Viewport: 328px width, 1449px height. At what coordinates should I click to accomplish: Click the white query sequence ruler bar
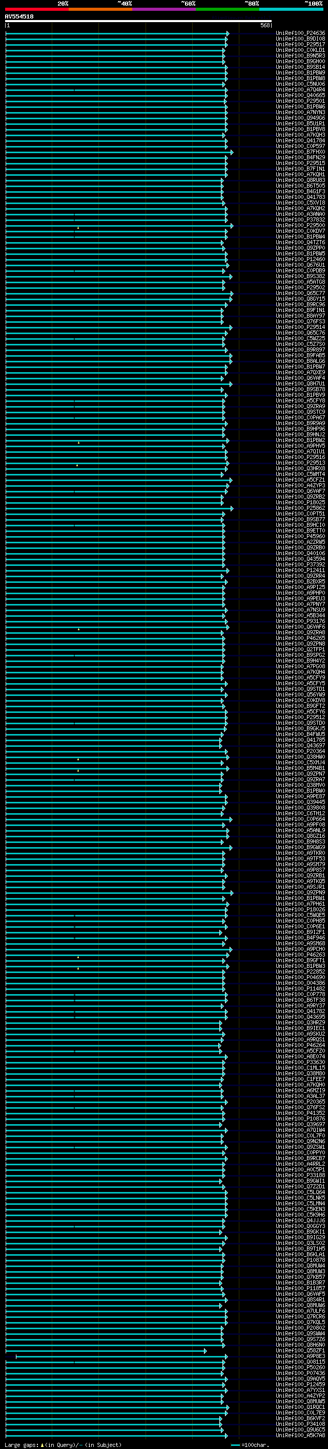[138, 22]
